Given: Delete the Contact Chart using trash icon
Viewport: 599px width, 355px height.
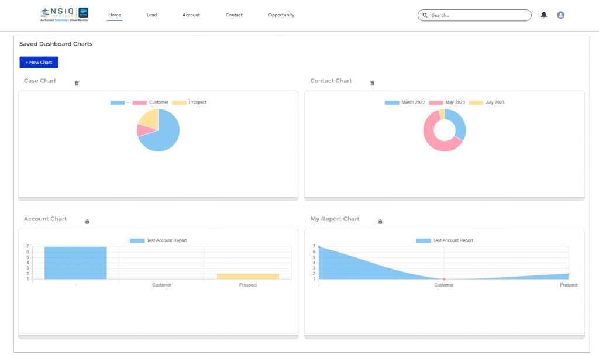Looking at the screenshot, I should click(373, 83).
